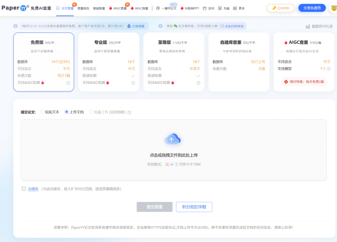This screenshot has width=337, height=242.
Task: Open the 一键写论文 menu item
Action: click(166, 8)
